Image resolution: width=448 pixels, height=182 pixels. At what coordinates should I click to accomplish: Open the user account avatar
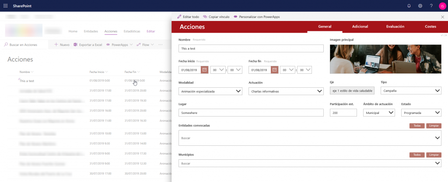coord(442,6)
